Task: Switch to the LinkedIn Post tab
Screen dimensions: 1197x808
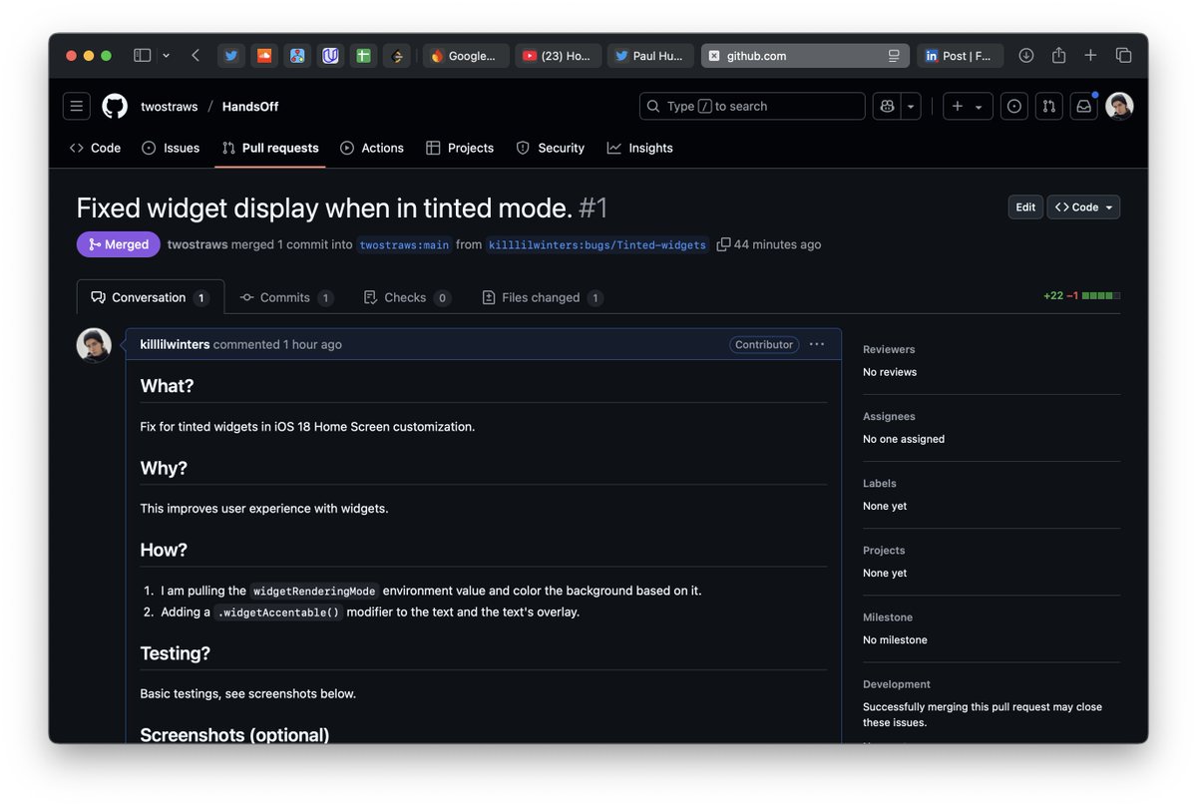Action: [961, 56]
